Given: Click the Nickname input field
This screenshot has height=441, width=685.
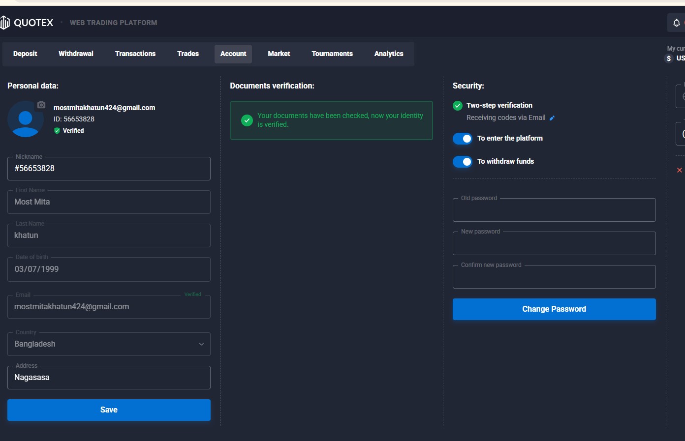Looking at the screenshot, I should pos(109,169).
